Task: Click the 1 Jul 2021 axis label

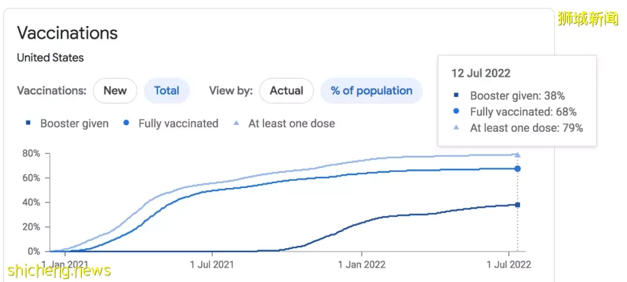Action: pyautogui.click(x=211, y=265)
